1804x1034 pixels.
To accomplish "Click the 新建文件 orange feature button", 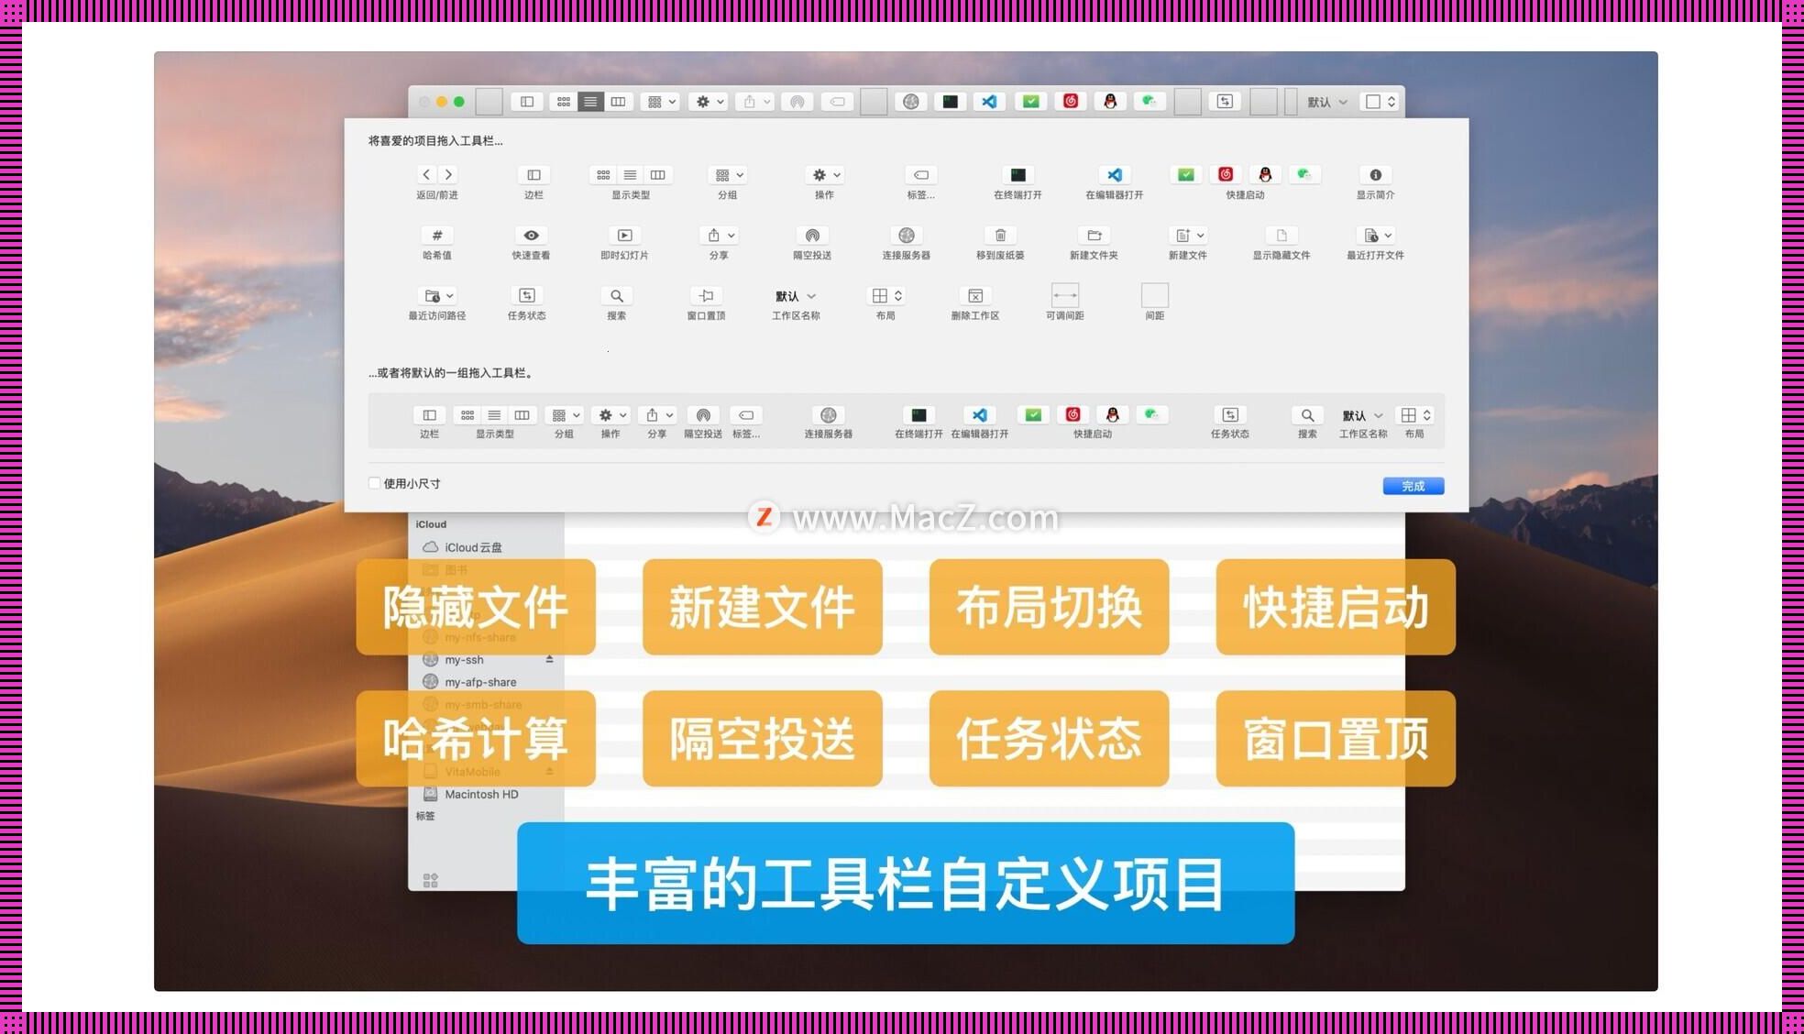I will click(x=763, y=607).
